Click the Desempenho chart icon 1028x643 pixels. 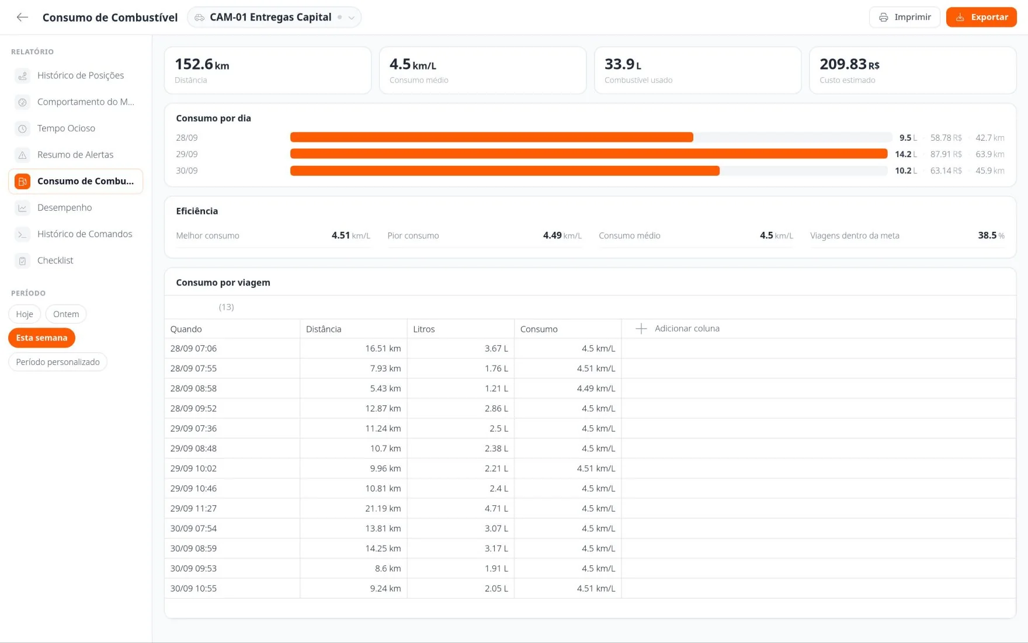22,208
